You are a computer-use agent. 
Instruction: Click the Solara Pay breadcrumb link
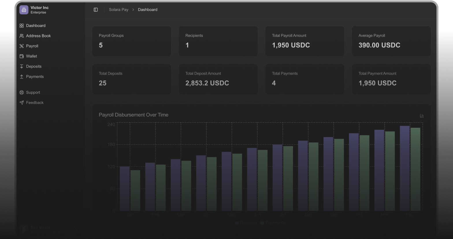tap(118, 10)
